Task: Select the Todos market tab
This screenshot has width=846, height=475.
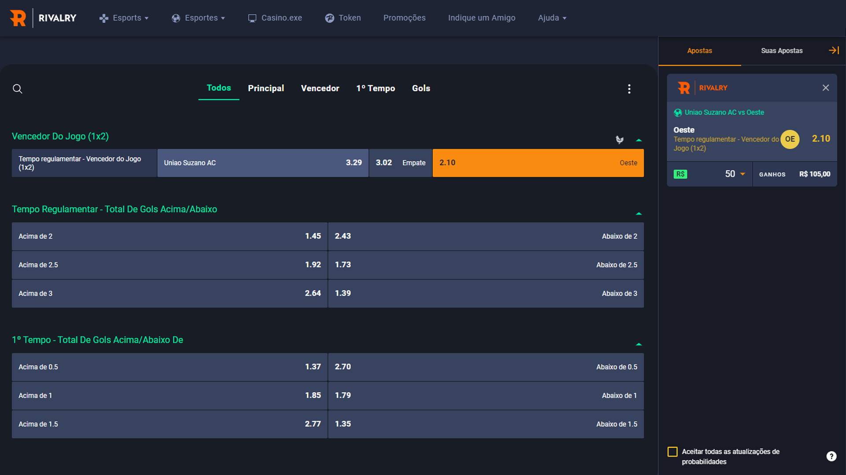Action: point(219,88)
